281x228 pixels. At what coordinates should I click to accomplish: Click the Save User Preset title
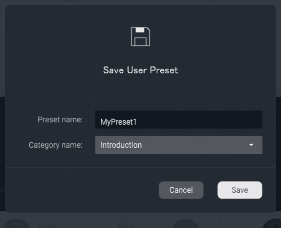[x=140, y=70]
